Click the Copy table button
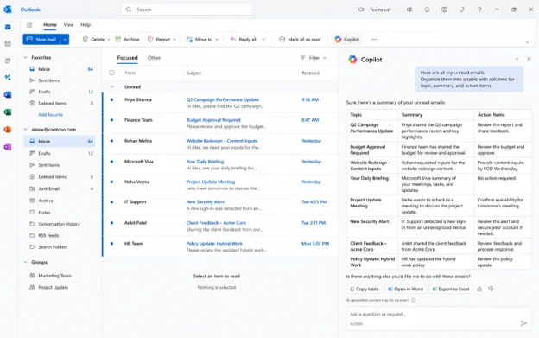539x338 pixels. pos(364,290)
